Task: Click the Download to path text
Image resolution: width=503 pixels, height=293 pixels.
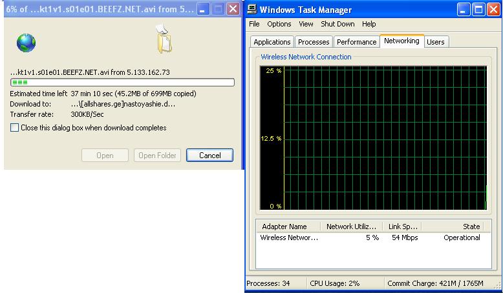Action: [x=123, y=104]
